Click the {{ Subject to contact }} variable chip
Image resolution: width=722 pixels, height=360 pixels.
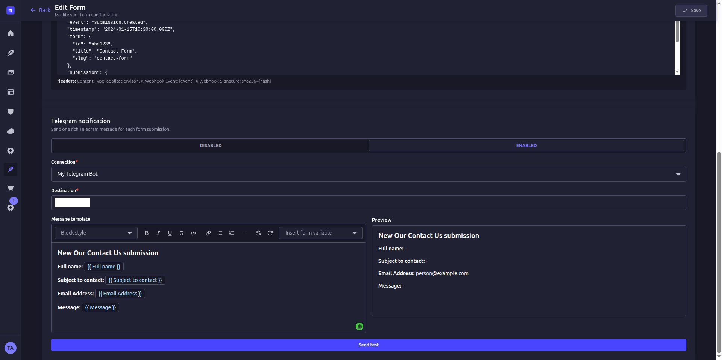135,280
